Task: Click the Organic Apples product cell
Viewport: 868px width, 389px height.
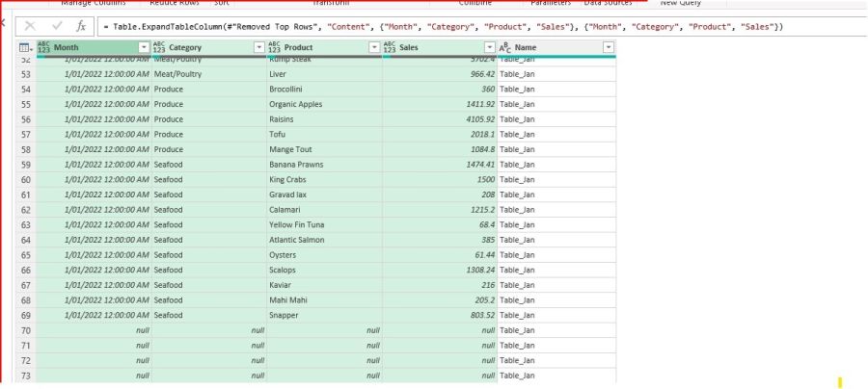Action: 324,104
